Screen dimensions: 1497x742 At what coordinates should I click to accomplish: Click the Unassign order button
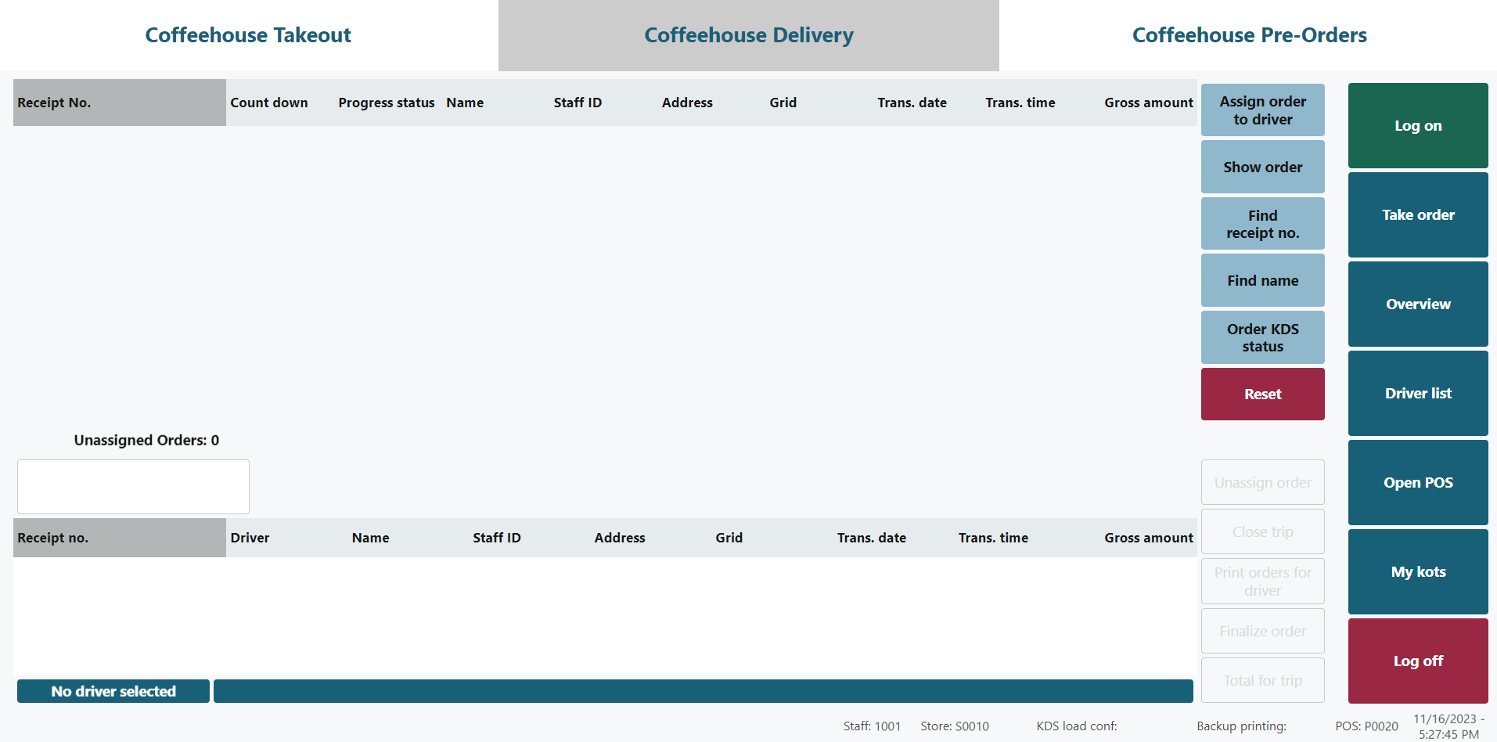(x=1262, y=482)
